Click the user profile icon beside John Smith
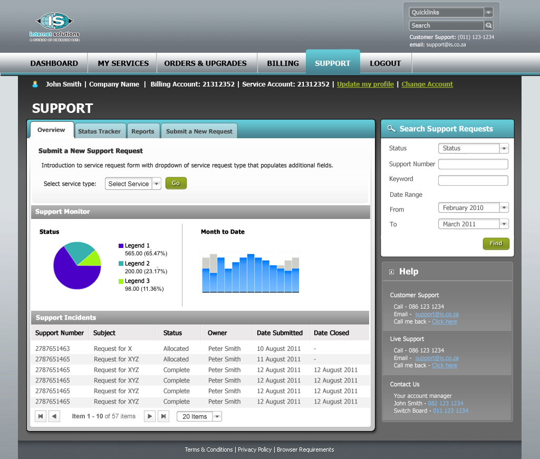Viewport: 540px width, 459px height. (35, 84)
